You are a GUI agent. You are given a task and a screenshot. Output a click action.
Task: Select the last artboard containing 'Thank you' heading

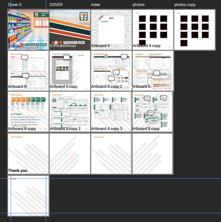pos(28,196)
